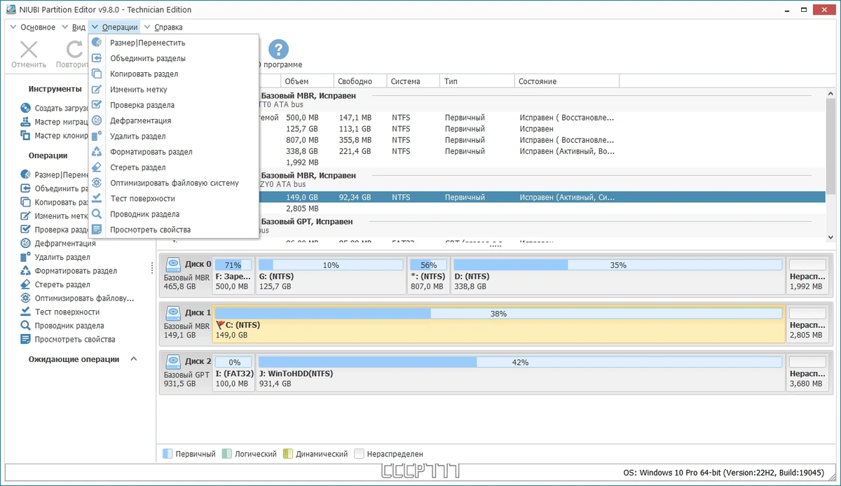This screenshot has height=486, width=841.
Task: Click sidebar Удалить раздел link
Action: pyautogui.click(x=62, y=257)
